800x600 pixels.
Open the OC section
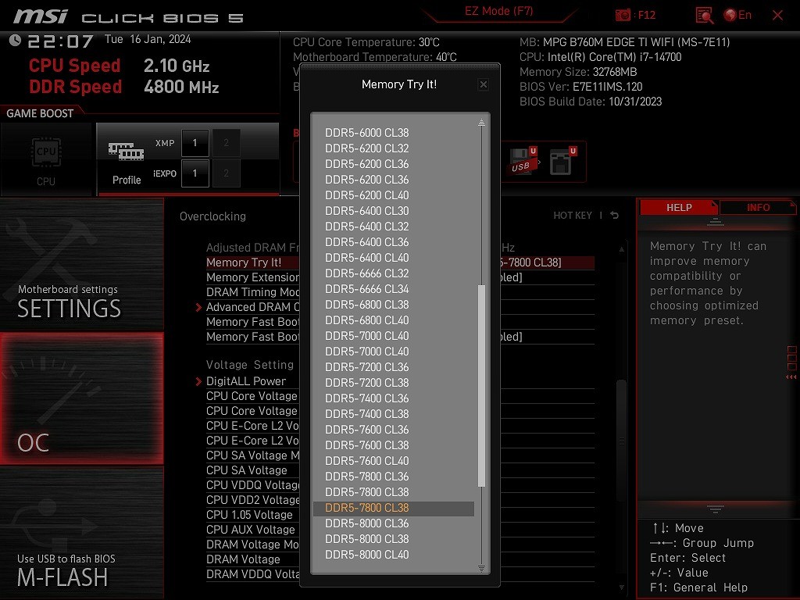click(x=81, y=398)
